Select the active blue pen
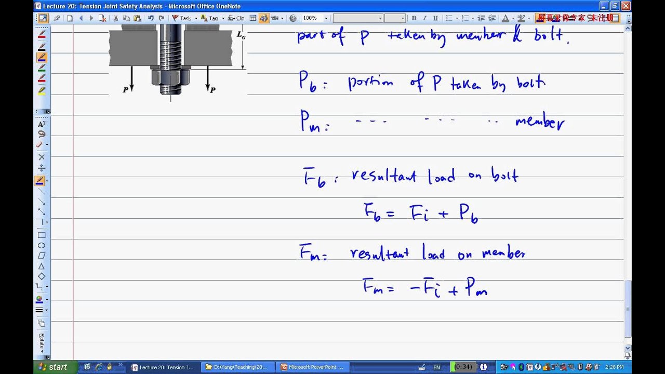This screenshot has height=374, width=665. pyautogui.click(x=42, y=57)
